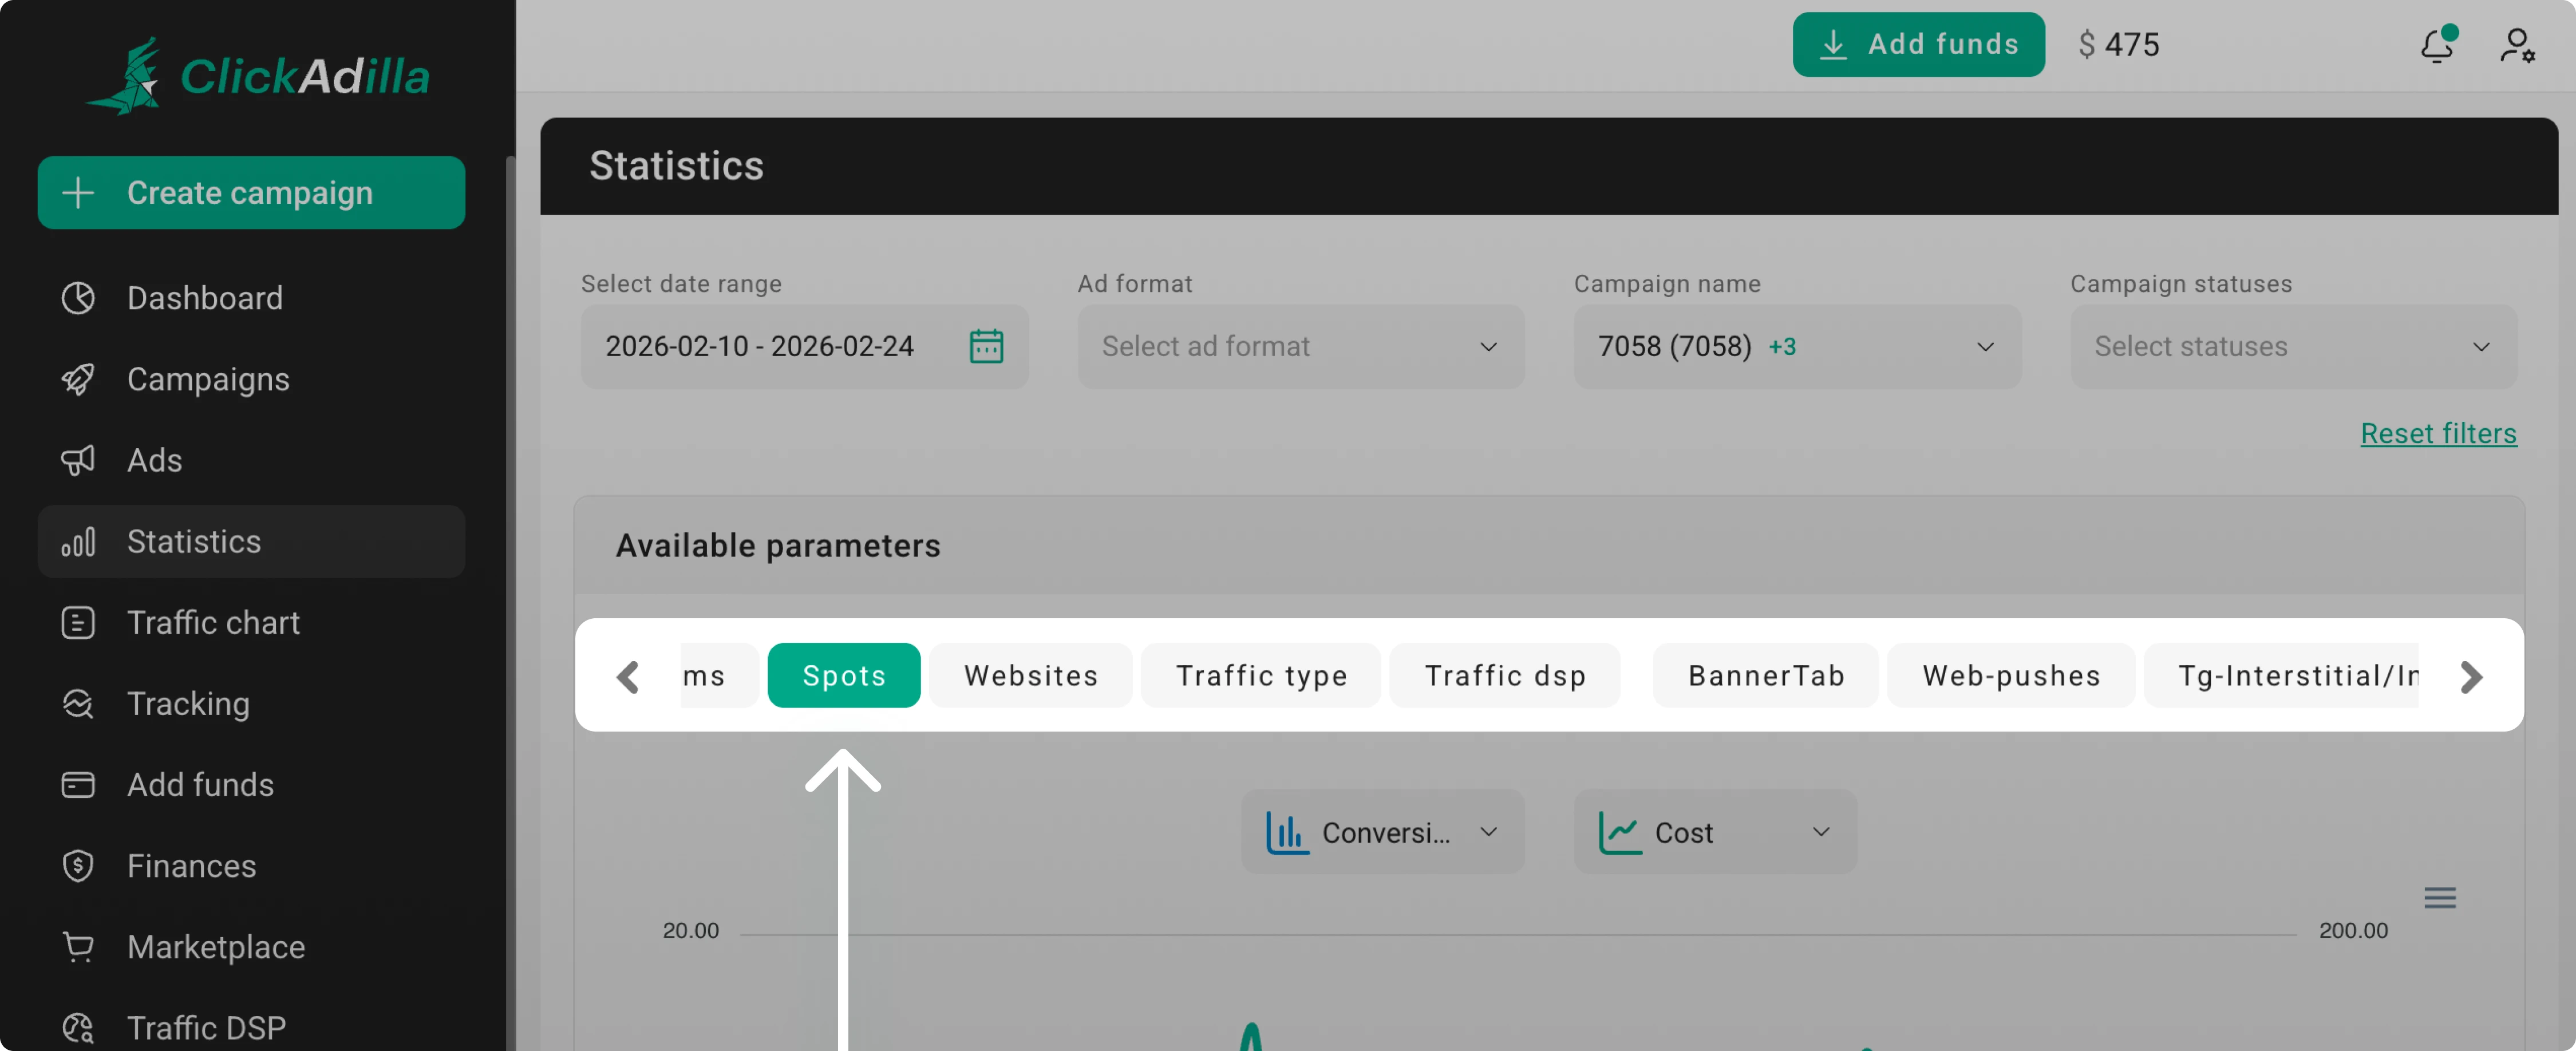This screenshot has height=1051, width=2576.
Task: Select the Websites parameter tab
Action: pyautogui.click(x=1031, y=675)
